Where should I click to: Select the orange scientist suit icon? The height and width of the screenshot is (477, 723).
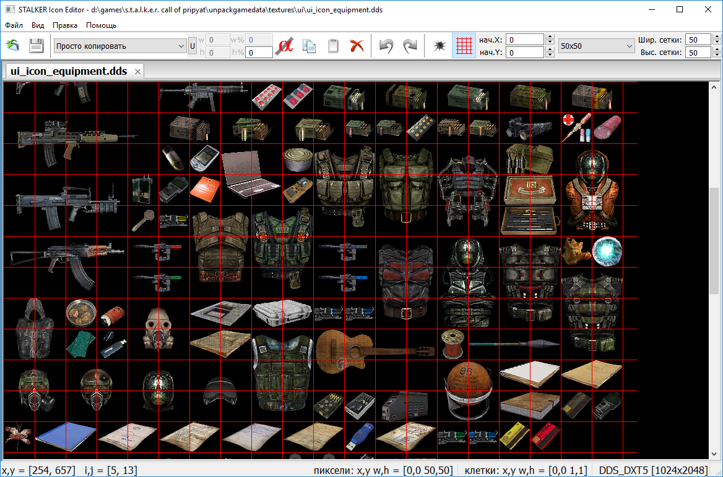(x=592, y=191)
